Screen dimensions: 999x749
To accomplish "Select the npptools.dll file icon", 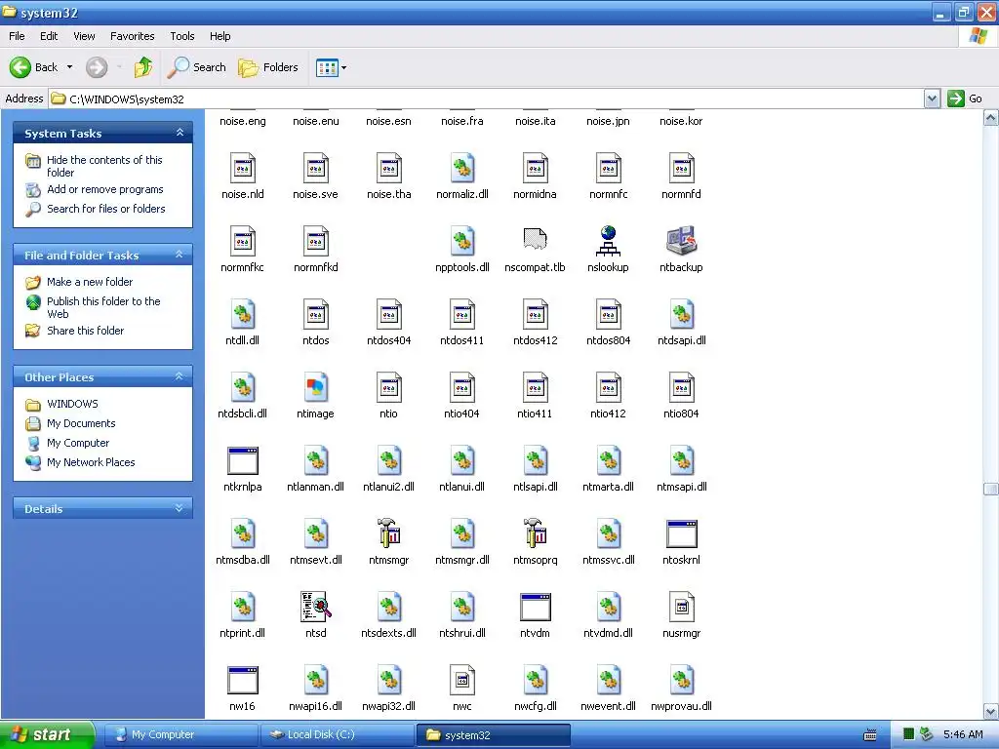I will click(x=461, y=241).
